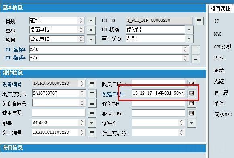
Task: Open the 出厂序列号 menu icon
Action: point(92,94)
